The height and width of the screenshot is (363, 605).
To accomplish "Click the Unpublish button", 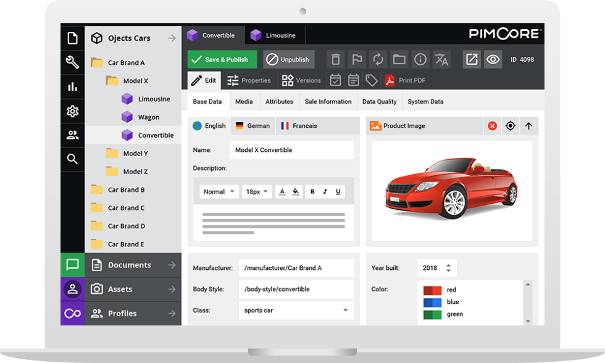I will coord(289,59).
